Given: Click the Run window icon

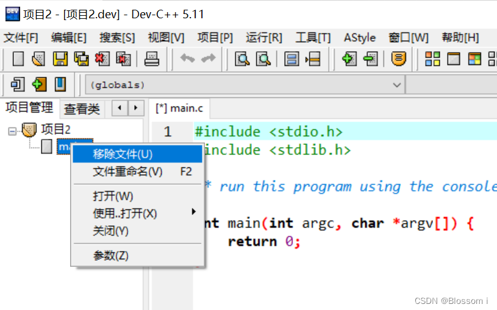Looking at the screenshot, I should pos(454,59).
